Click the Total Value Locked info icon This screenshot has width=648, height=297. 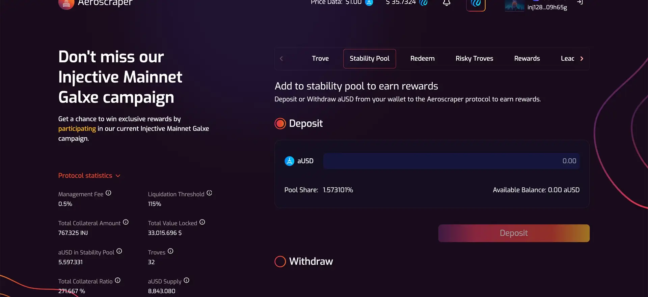pos(202,222)
